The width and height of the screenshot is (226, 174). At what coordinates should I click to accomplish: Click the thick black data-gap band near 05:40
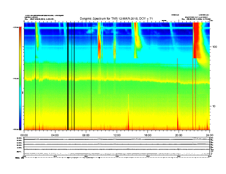[x=68, y=76]
